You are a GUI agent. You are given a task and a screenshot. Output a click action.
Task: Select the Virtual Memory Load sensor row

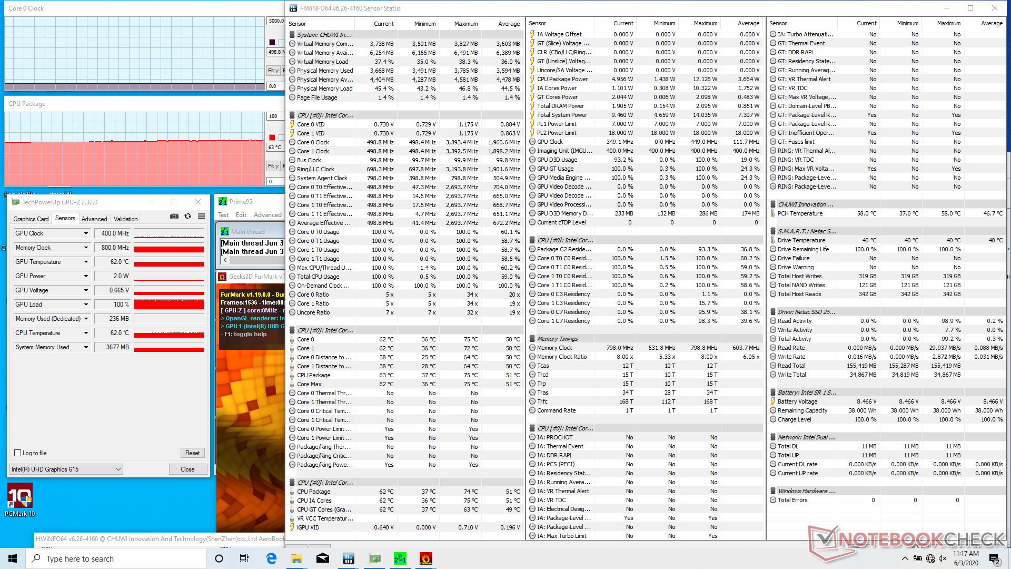pyautogui.click(x=405, y=62)
